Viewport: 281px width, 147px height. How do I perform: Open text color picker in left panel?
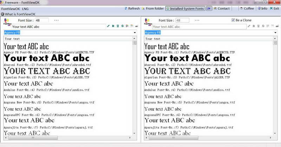click(127, 26)
